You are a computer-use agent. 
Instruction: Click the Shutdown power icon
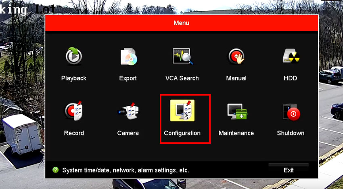tap(291, 112)
